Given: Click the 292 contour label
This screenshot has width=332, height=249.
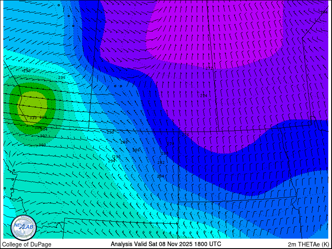Looking at the screenshot, I should coord(117,157).
